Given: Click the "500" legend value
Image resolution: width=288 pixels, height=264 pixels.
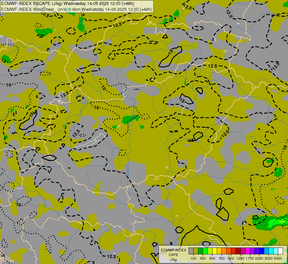Looking at the screenshot, I should pyautogui.click(x=212, y=258).
